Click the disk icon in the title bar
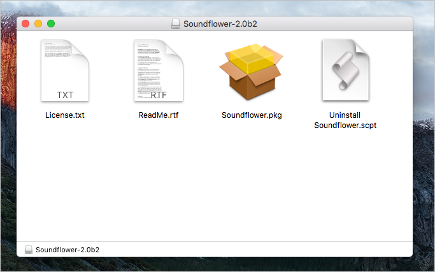435x272 pixels. (x=176, y=24)
